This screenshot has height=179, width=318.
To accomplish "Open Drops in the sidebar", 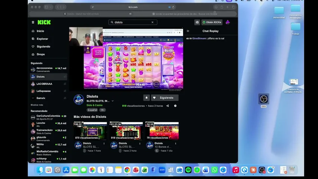I will [49, 54].
